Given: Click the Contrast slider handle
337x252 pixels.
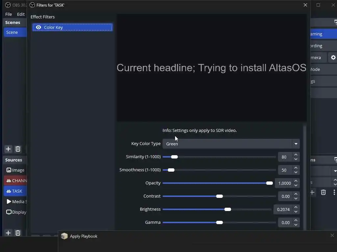Looking at the screenshot, I should (220, 196).
